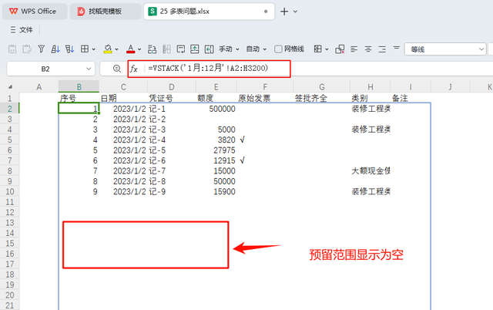Click the top align icon
Screen dimensions: 493x310
click(x=396, y=48)
